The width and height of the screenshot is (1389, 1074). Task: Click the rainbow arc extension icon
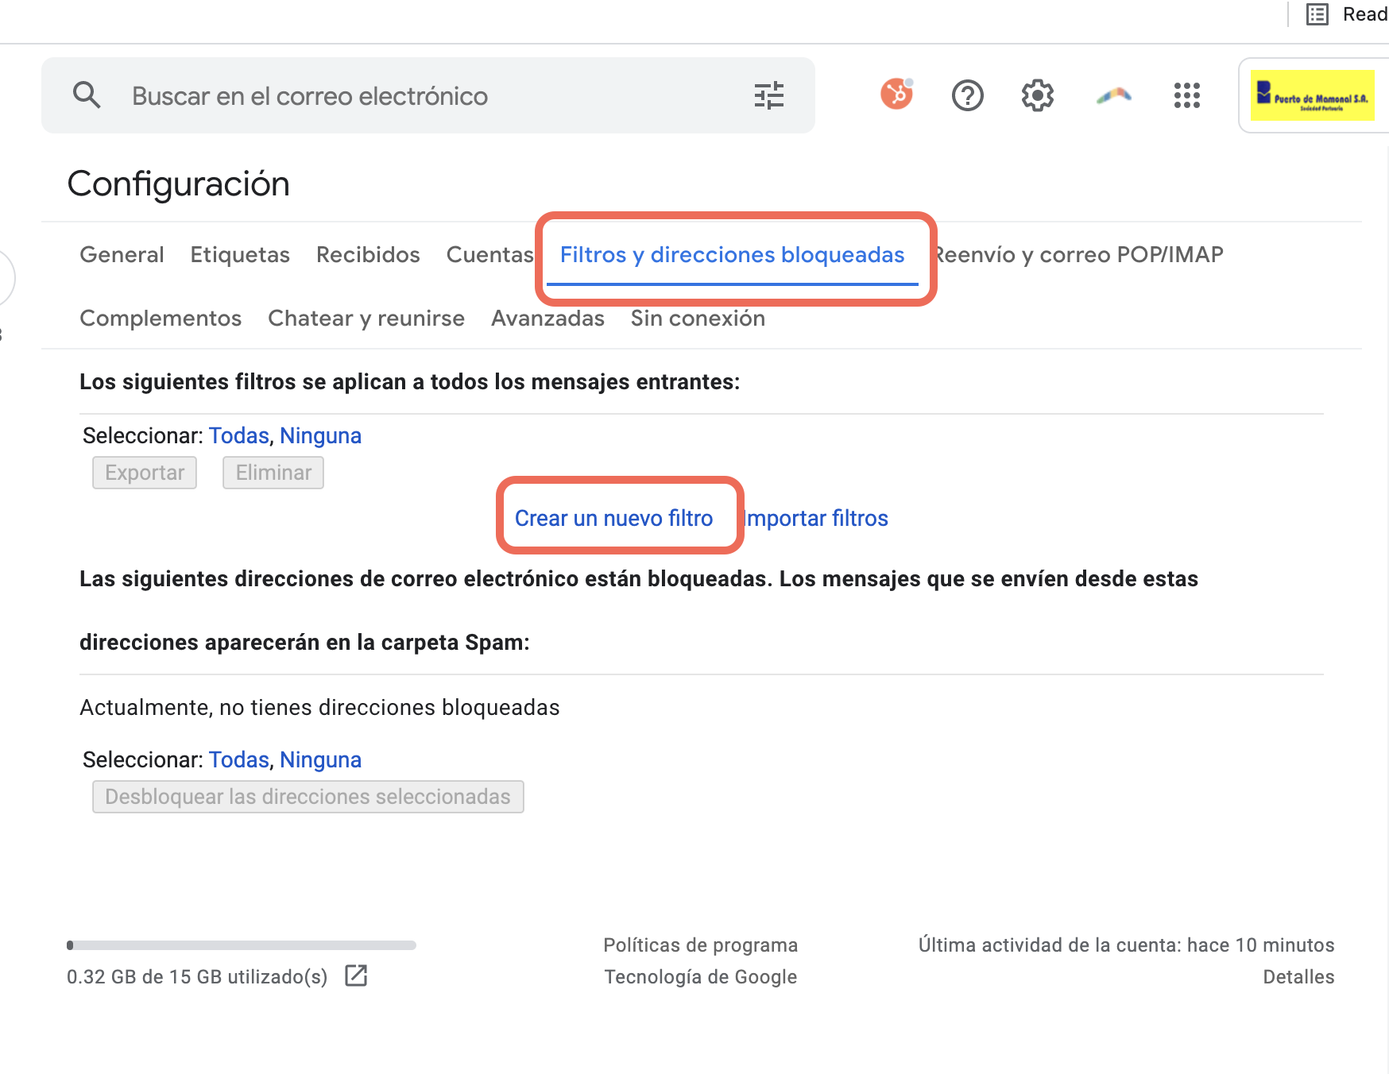1113,95
